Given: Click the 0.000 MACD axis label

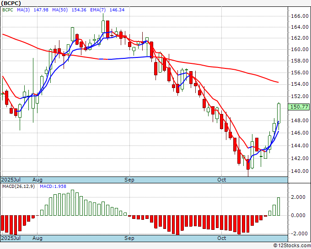Looking at the screenshot, I should tap(298, 215).
